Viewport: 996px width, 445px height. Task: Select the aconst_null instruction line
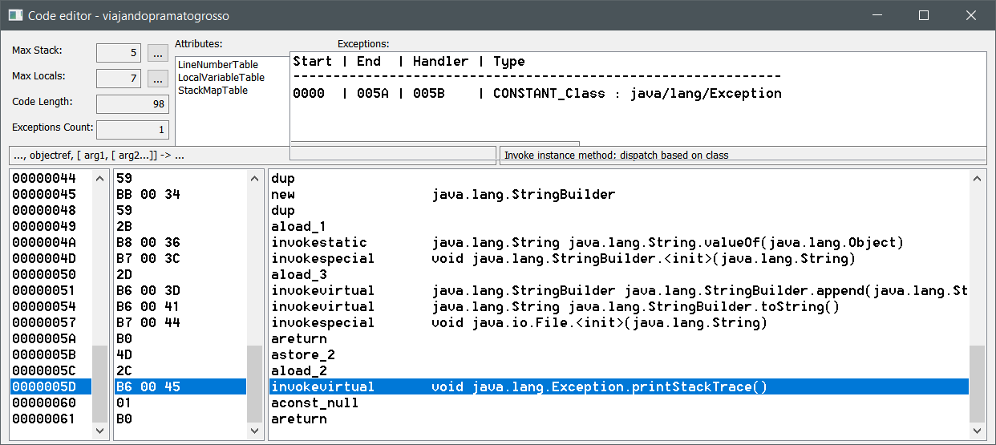click(314, 403)
